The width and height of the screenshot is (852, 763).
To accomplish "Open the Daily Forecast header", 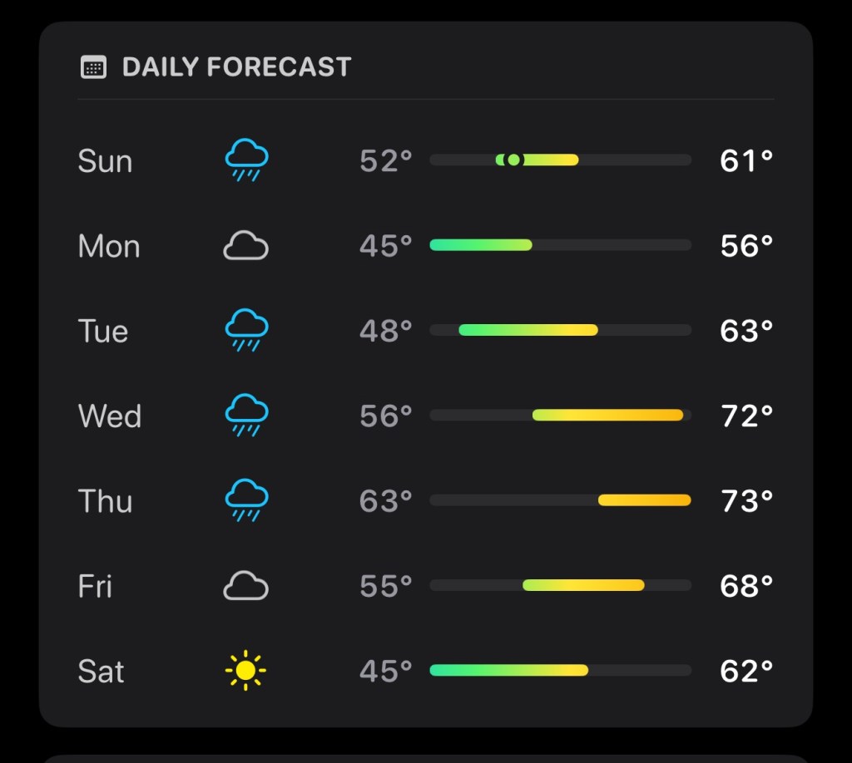I will (236, 67).
